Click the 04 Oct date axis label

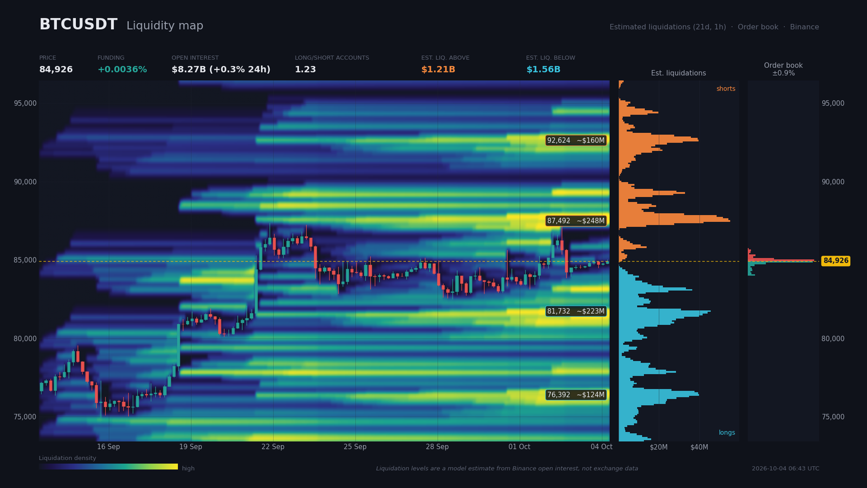click(601, 447)
